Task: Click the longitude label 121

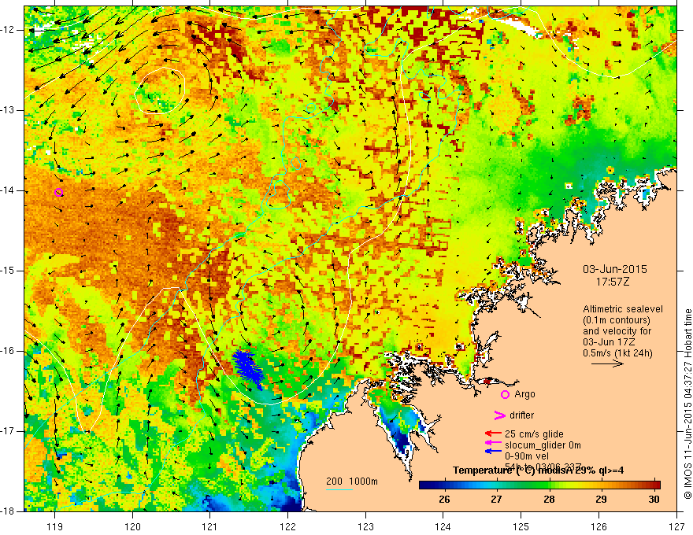Action: pyautogui.click(x=210, y=526)
